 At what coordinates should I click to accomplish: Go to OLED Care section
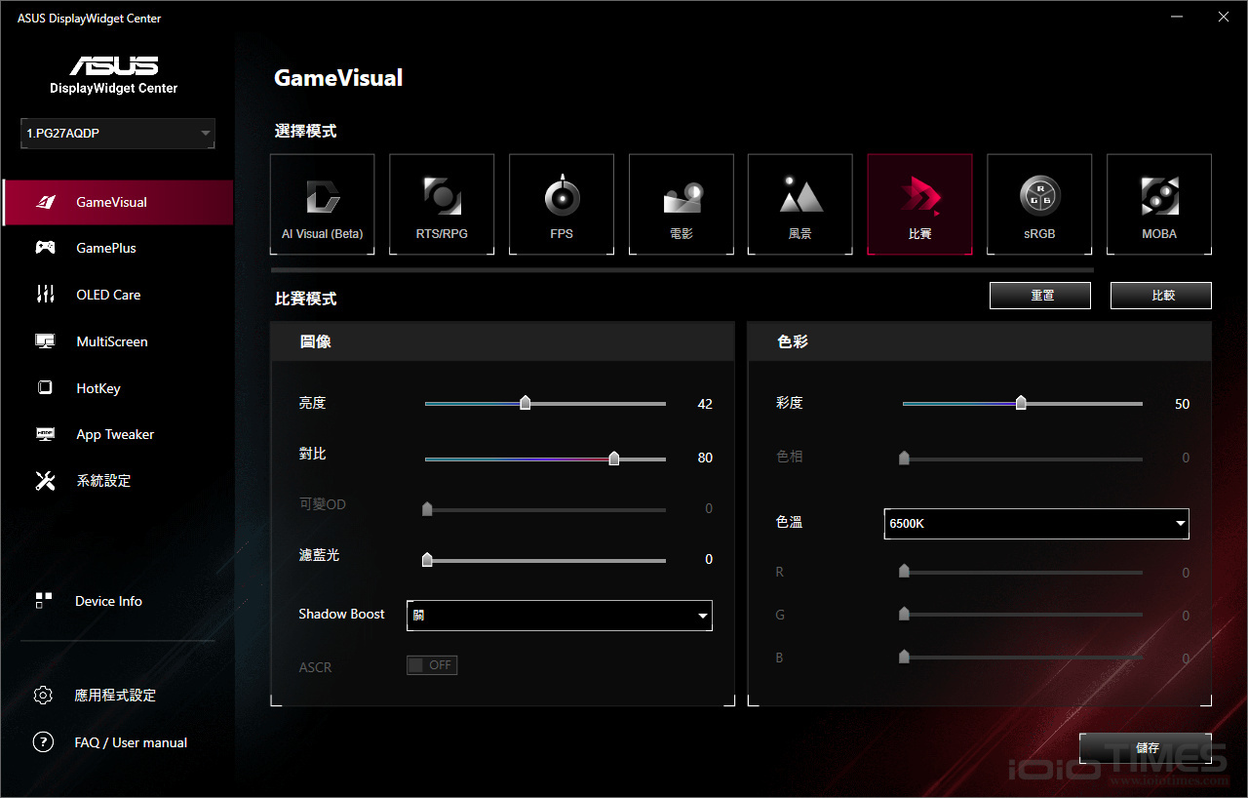108,295
